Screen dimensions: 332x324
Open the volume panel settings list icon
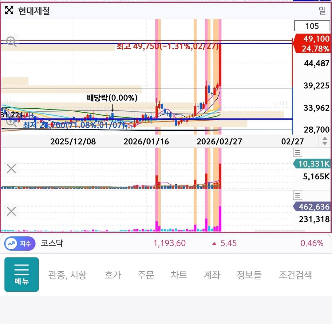[x=298, y=152]
